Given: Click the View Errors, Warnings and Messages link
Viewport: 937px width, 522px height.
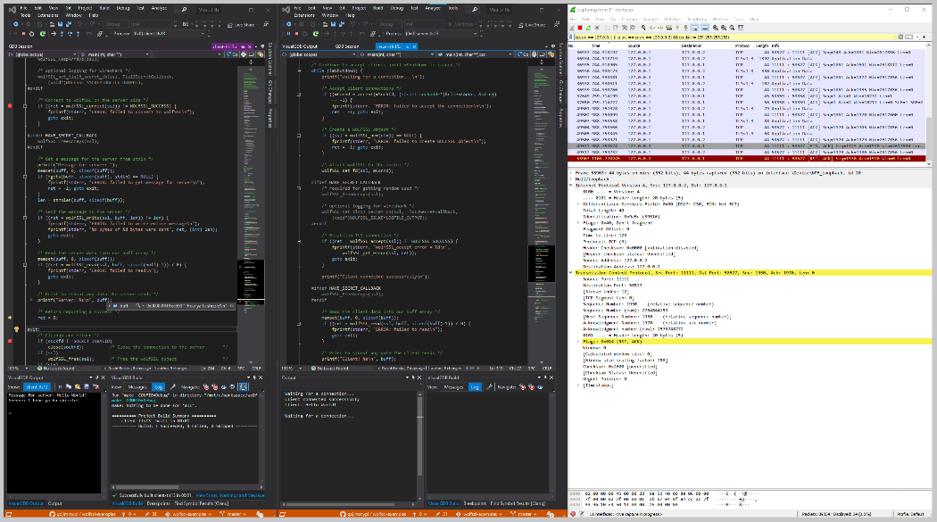Looking at the screenshot, I should click(x=230, y=495).
